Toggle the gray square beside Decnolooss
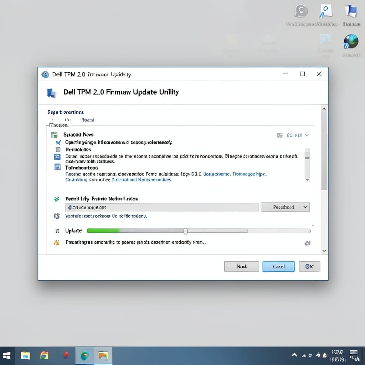 point(58,149)
